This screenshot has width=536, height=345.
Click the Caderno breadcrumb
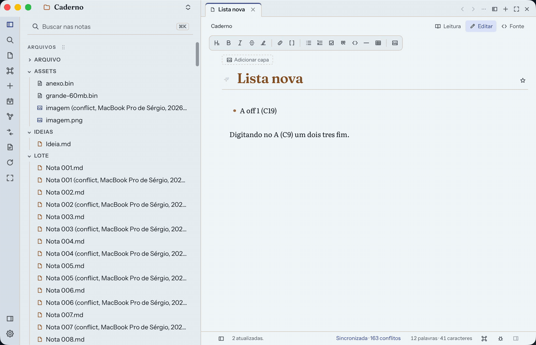pos(222,26)
